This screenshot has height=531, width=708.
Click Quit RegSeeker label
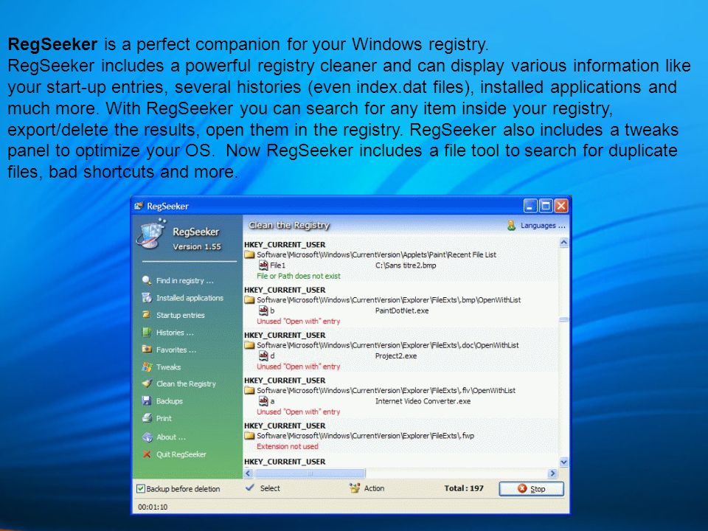181,454
